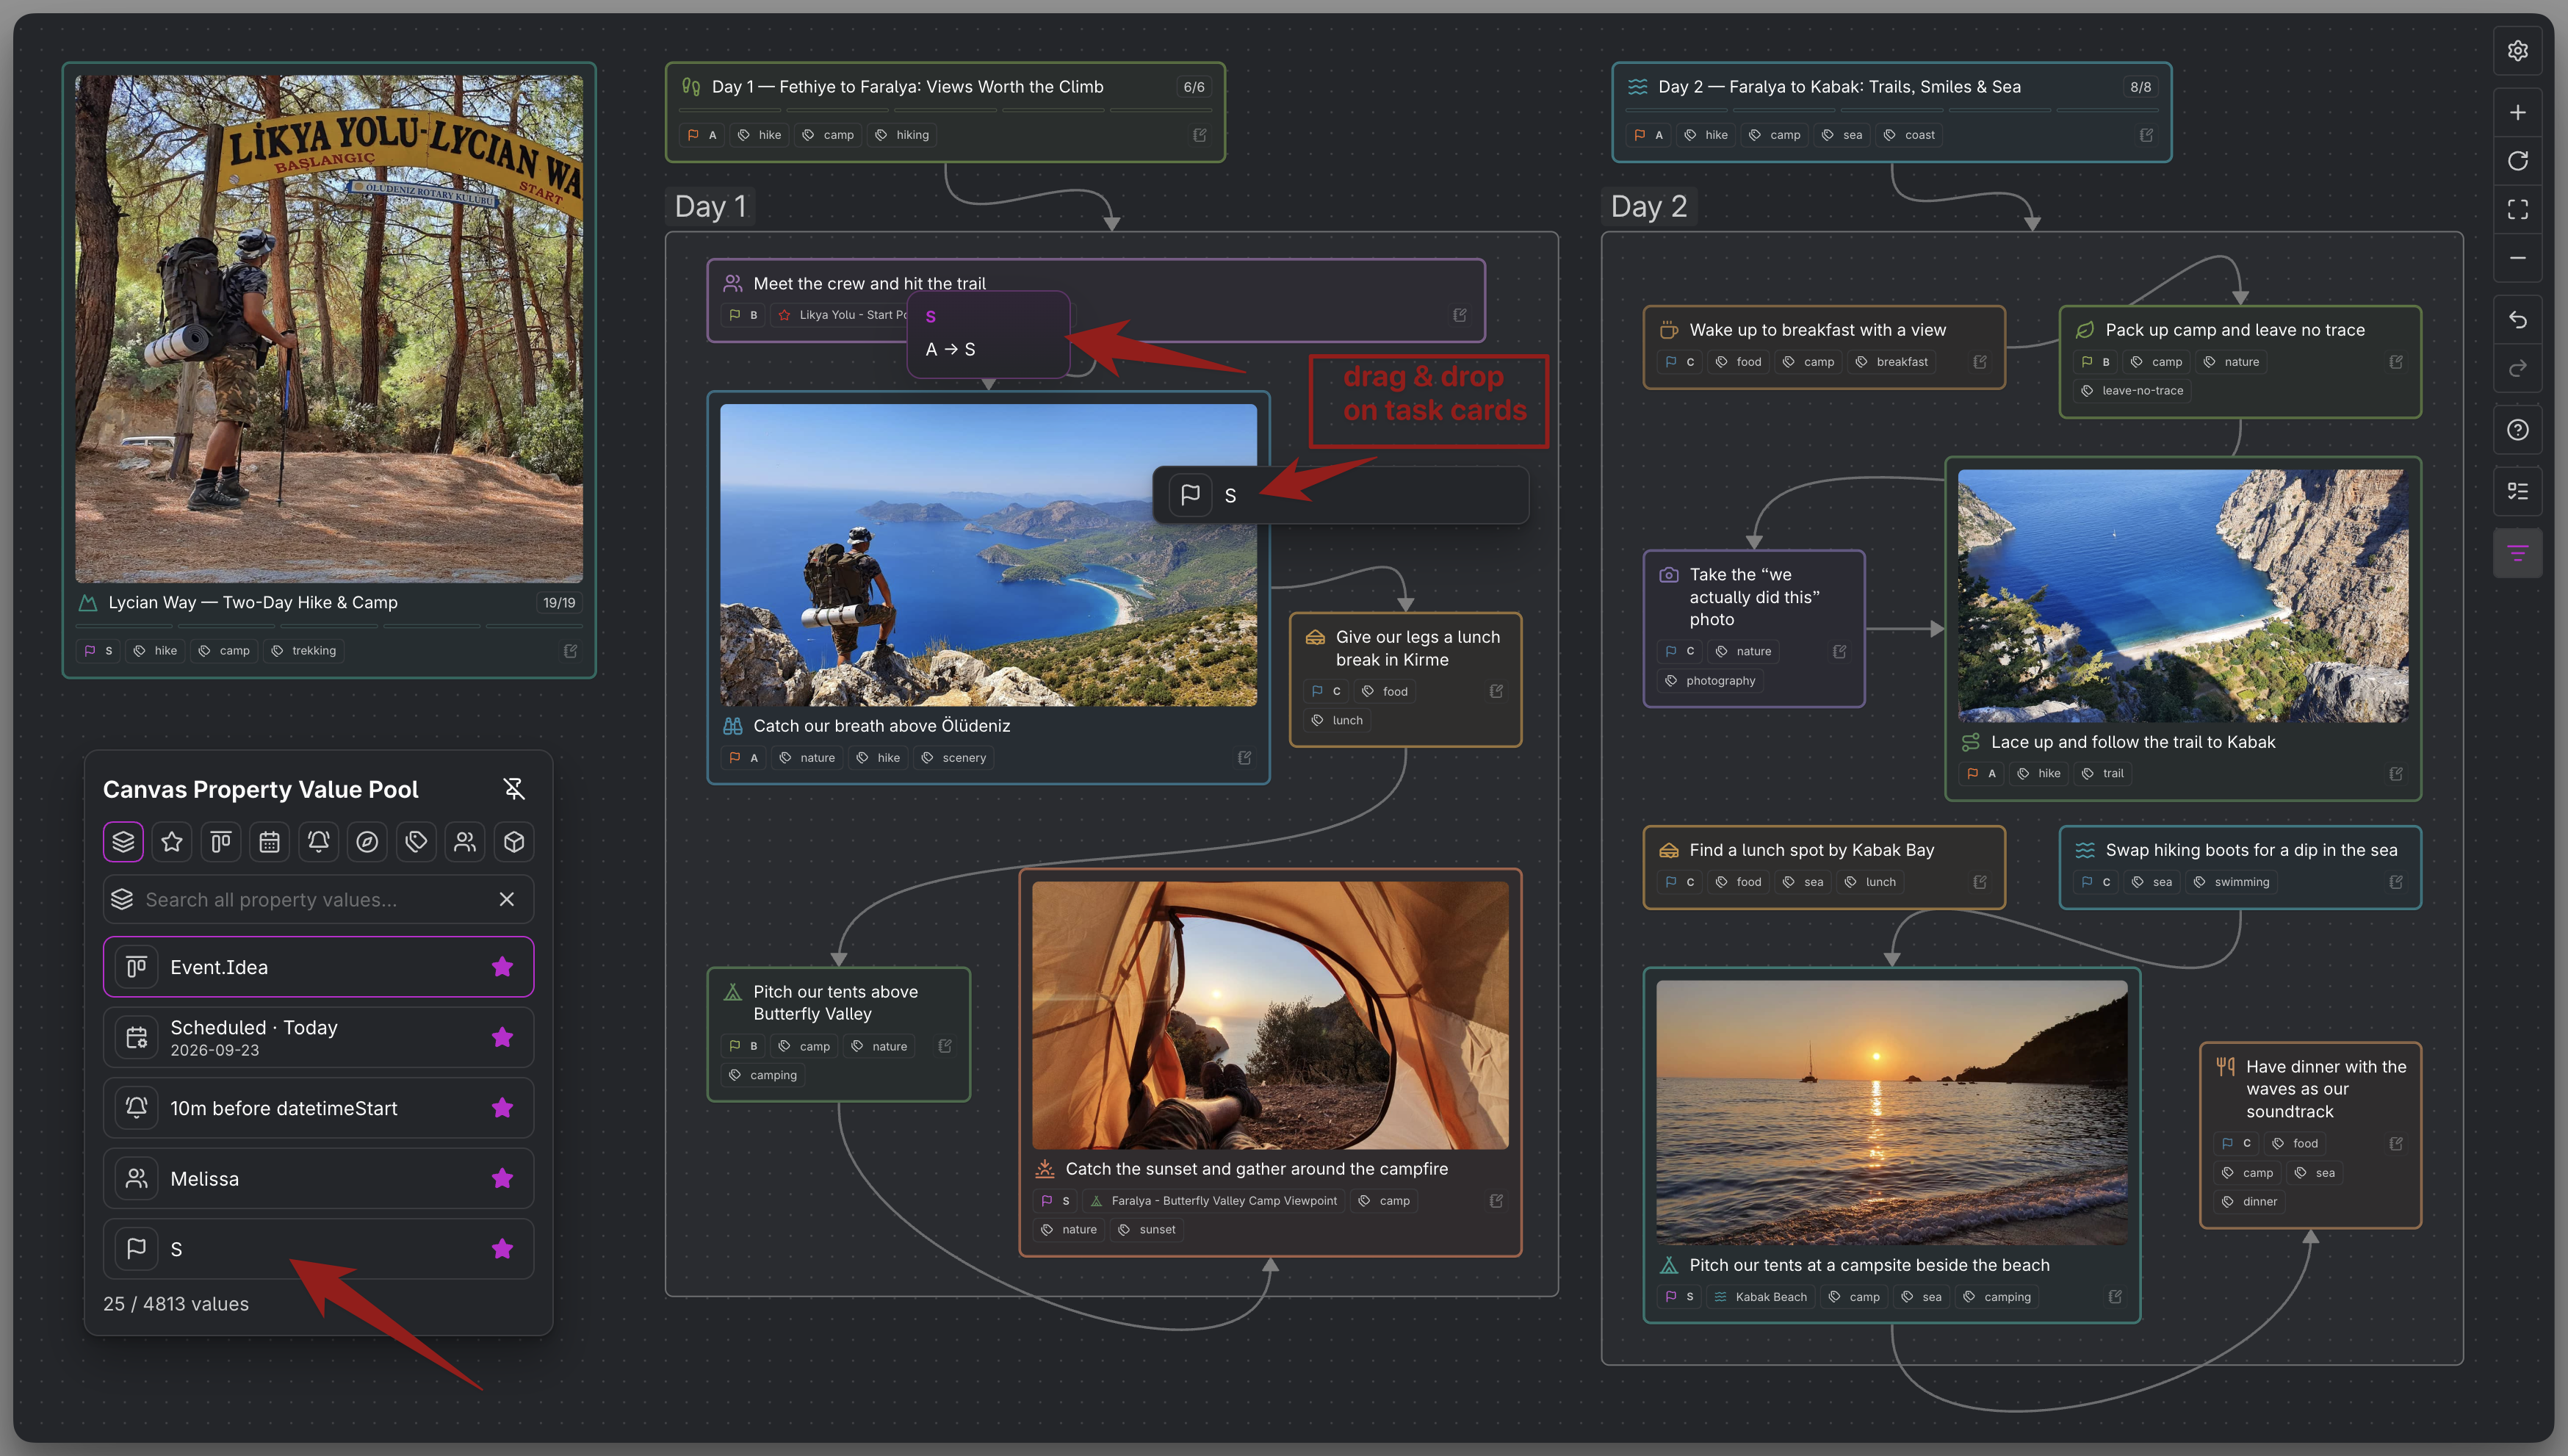Clear the property values search field
This screenshot has width=2568, height=1456.
507,900
